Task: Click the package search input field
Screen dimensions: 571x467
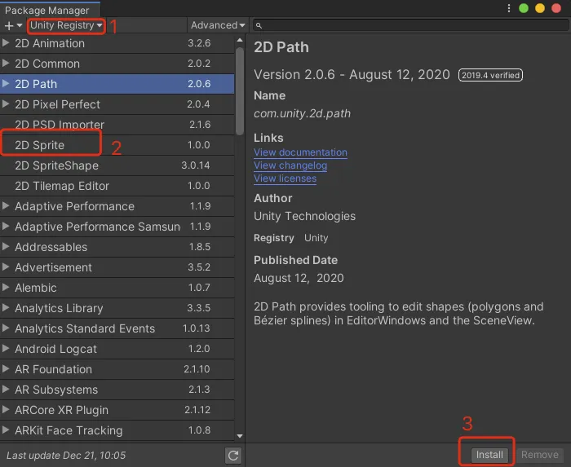Action: (411, 25)
